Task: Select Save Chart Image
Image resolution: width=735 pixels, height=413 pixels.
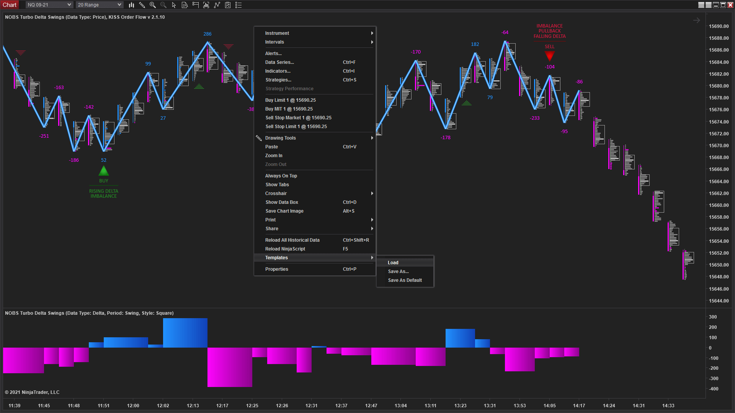Action: pos(315,211)
